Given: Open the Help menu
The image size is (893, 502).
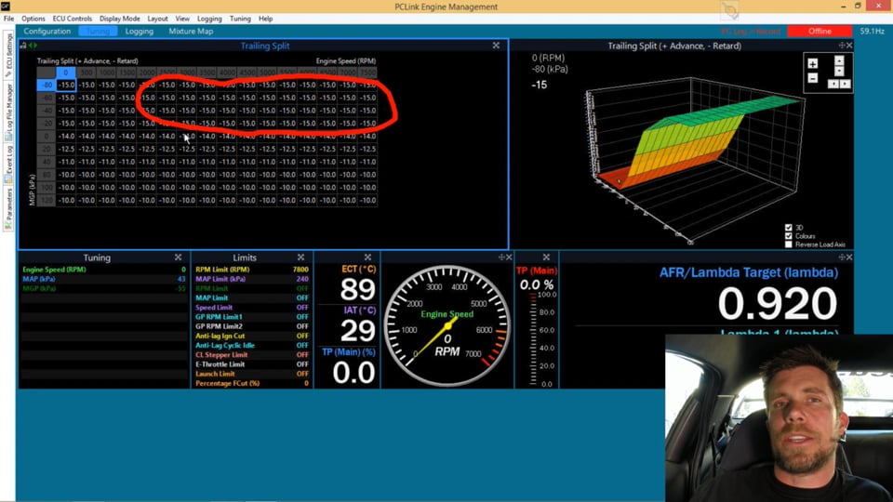Looking at the screenshot, I should tap(265, 19).
